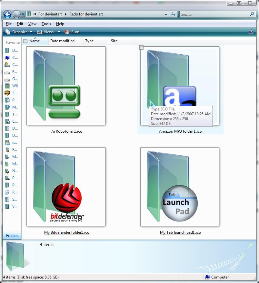Open the View menu
The image size is (259, 283).
[x=32, y=24]
